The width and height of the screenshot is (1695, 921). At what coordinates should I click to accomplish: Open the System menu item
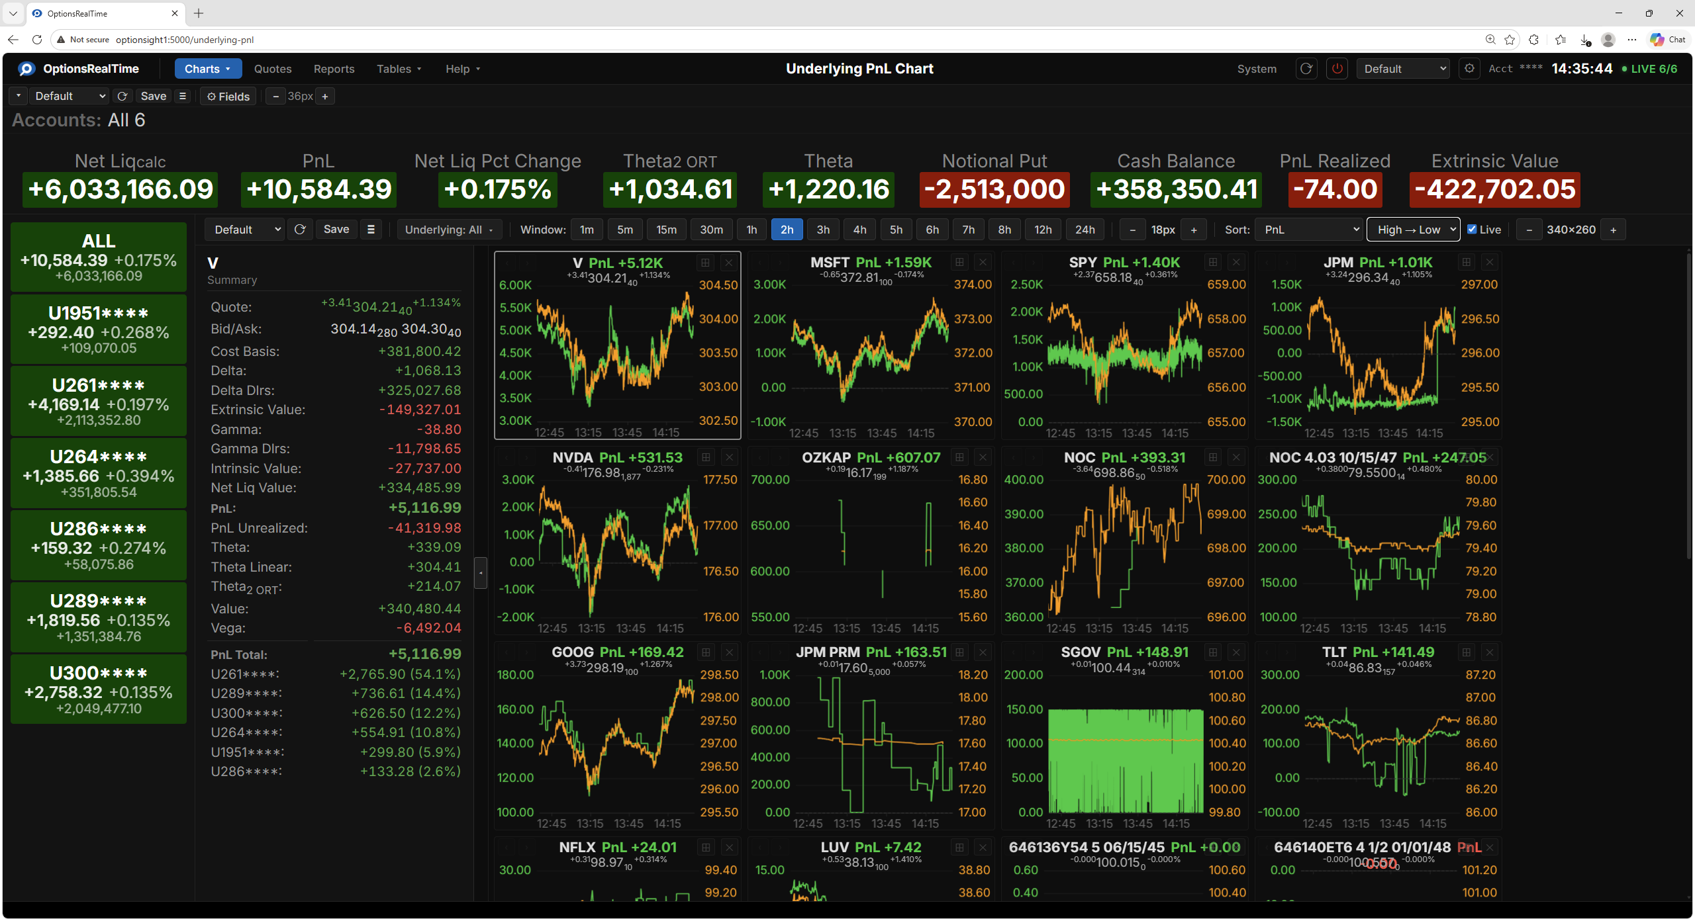click(x=1257, y=69)
